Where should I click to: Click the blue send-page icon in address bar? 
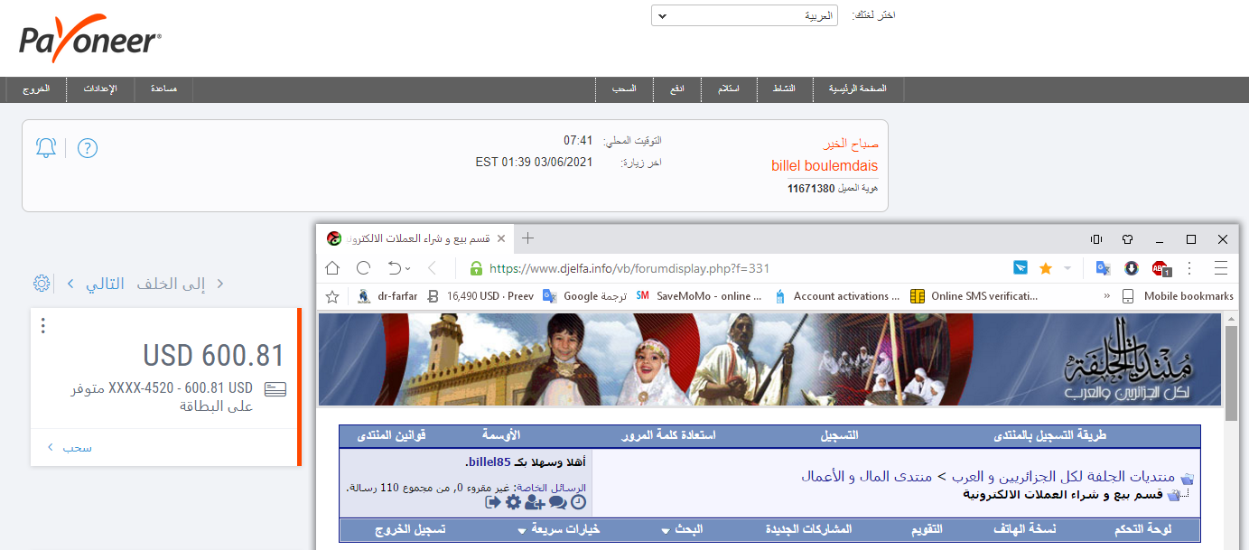coord(1021,268)
